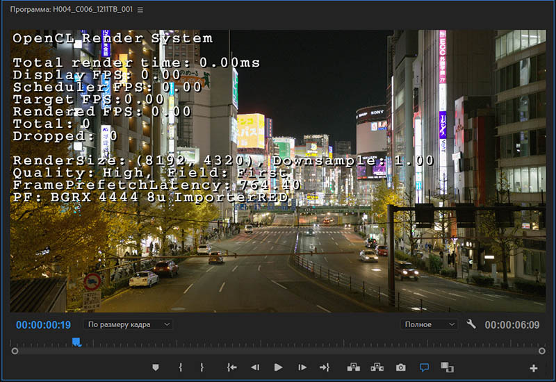556x382 pixels.
Task: Click the left zoom scroll bar handle
Action: click(15, 351)
